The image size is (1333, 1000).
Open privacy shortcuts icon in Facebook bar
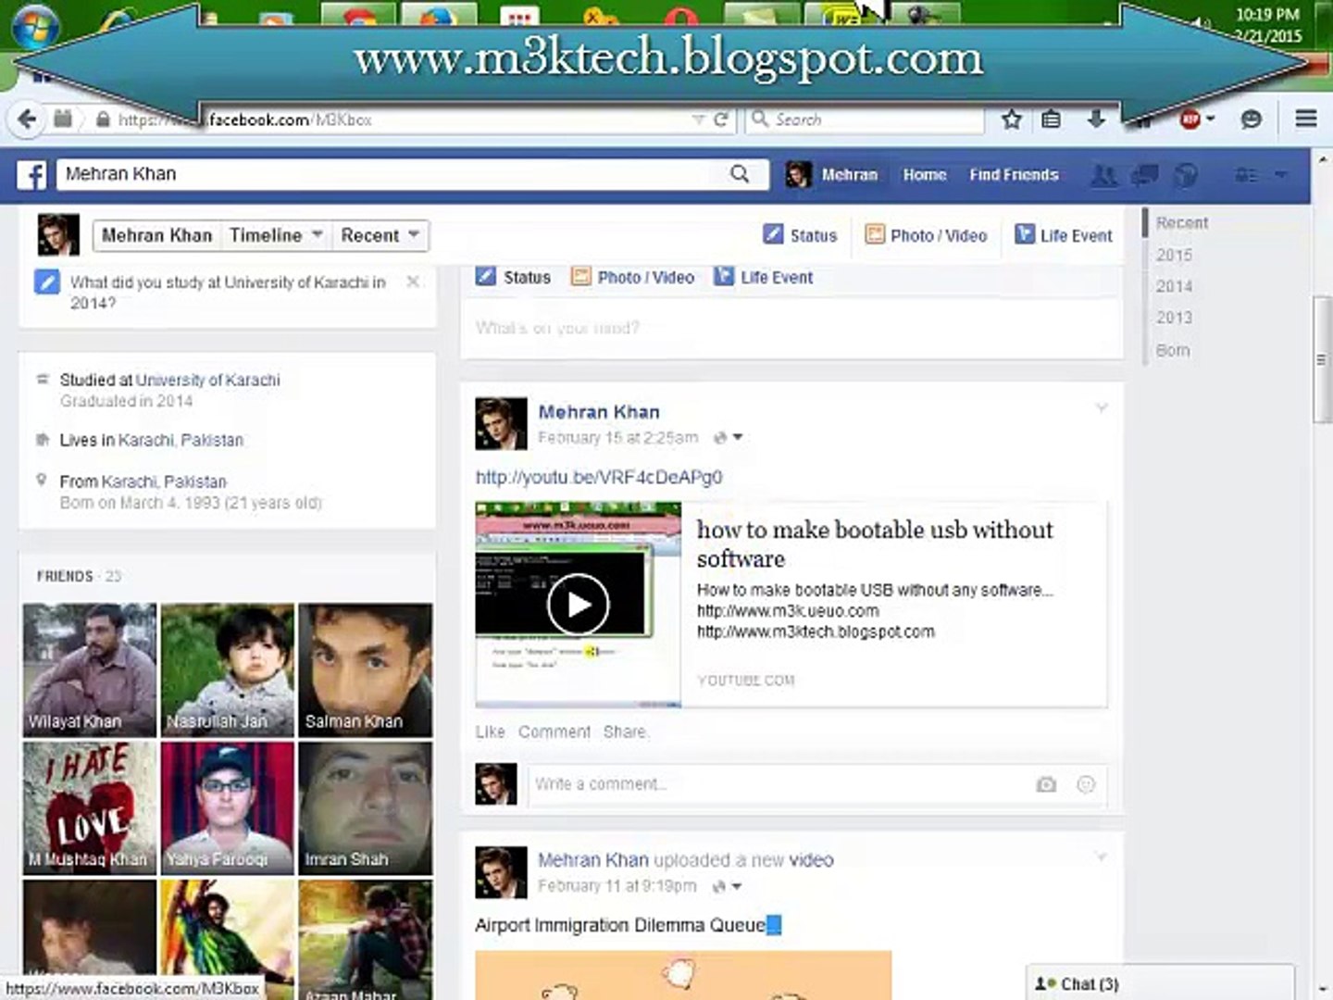point(1246,175)
